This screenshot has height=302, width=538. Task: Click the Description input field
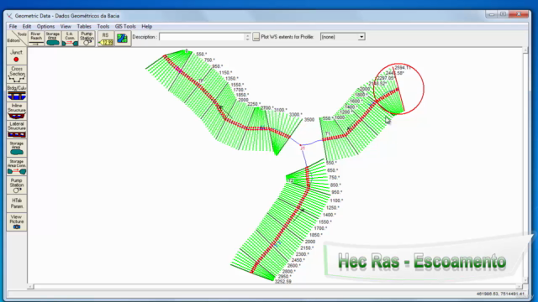coord(202,37)
